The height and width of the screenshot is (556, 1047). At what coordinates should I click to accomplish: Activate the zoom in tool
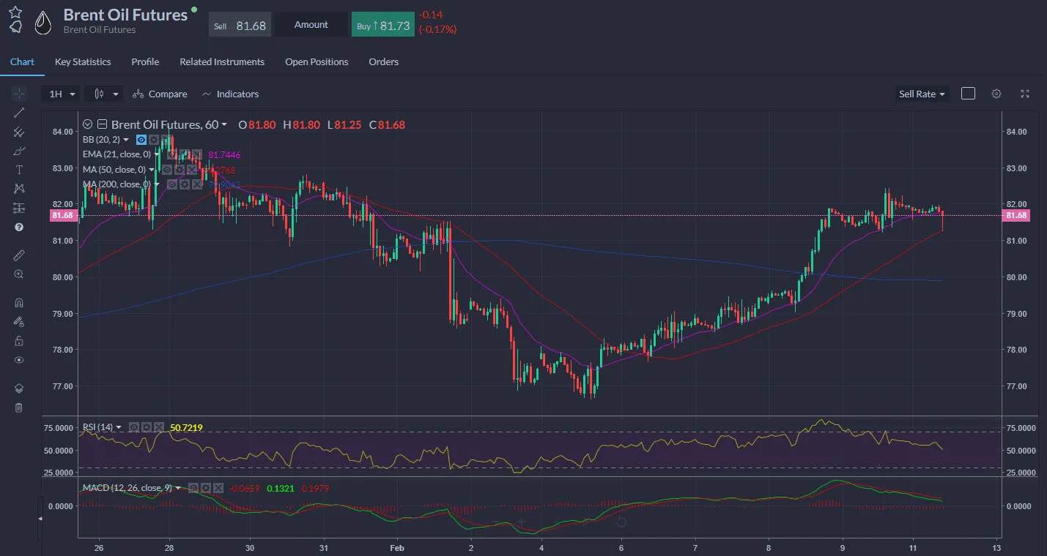tap(19, 274)
